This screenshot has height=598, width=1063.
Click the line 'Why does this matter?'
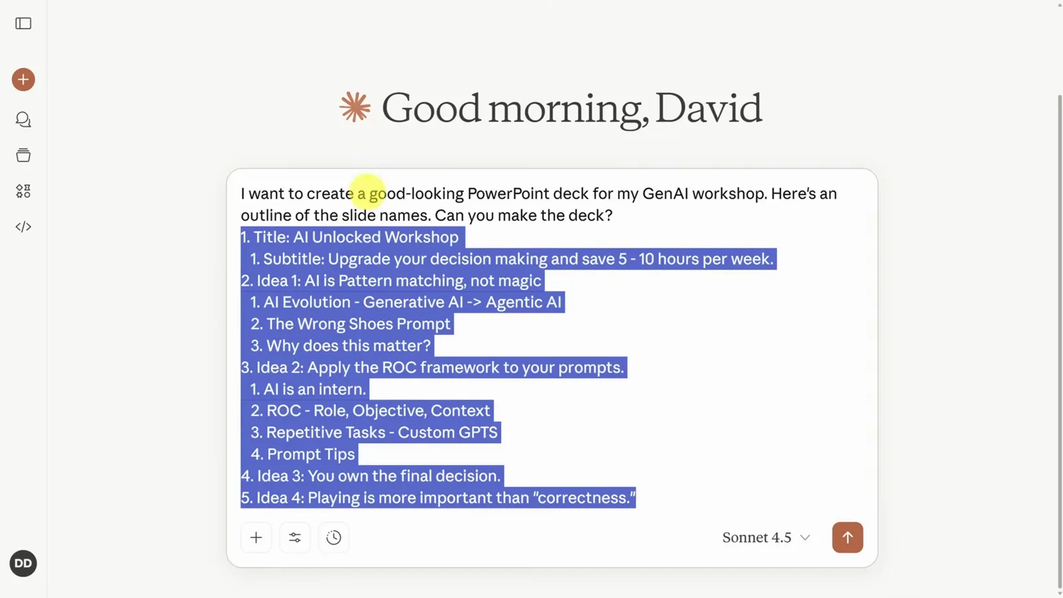(341, 346)
